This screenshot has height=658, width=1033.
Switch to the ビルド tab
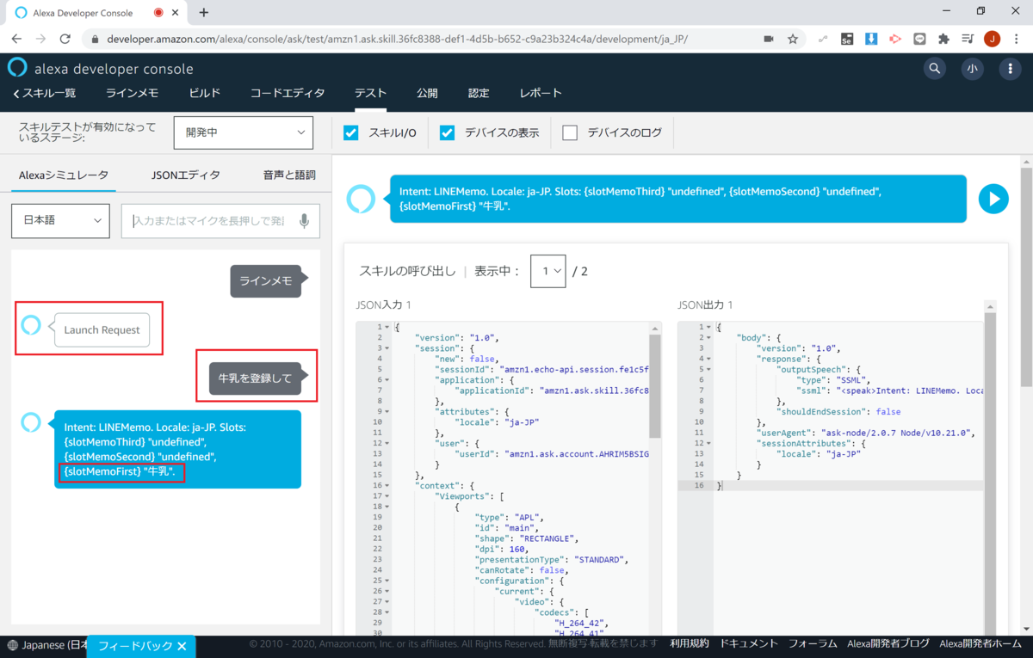tap(205, 93)
